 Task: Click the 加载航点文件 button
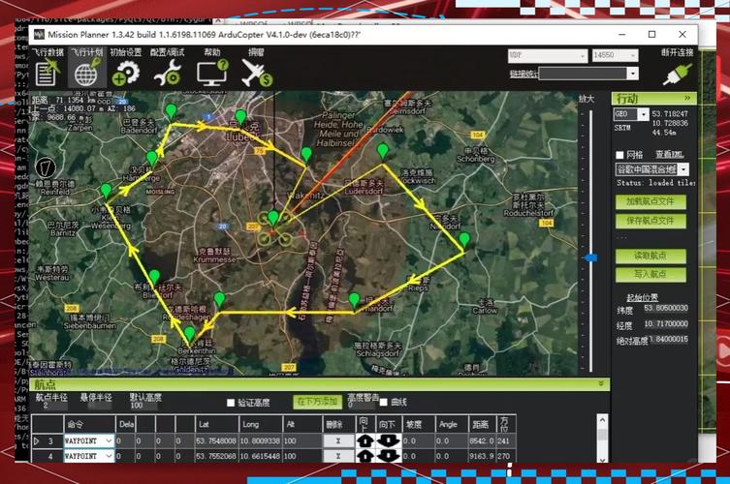click(x=650, y=201)
